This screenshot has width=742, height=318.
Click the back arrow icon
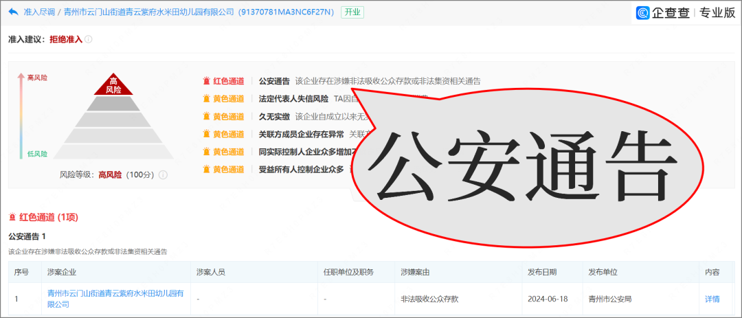pos(13,12)
